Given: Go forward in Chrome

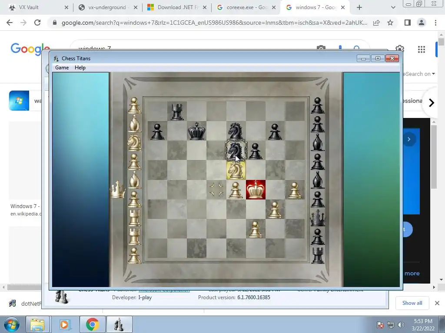Looking at the screenshot, I should [x=23, y=23].
